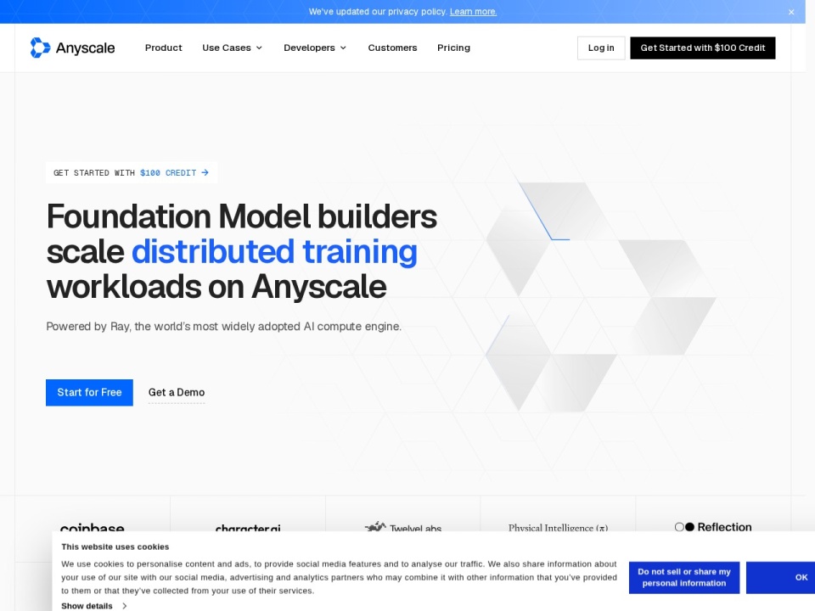Click Do not sell or share my personal information
Screen dimensions: 815x611
tap(684, 577)
